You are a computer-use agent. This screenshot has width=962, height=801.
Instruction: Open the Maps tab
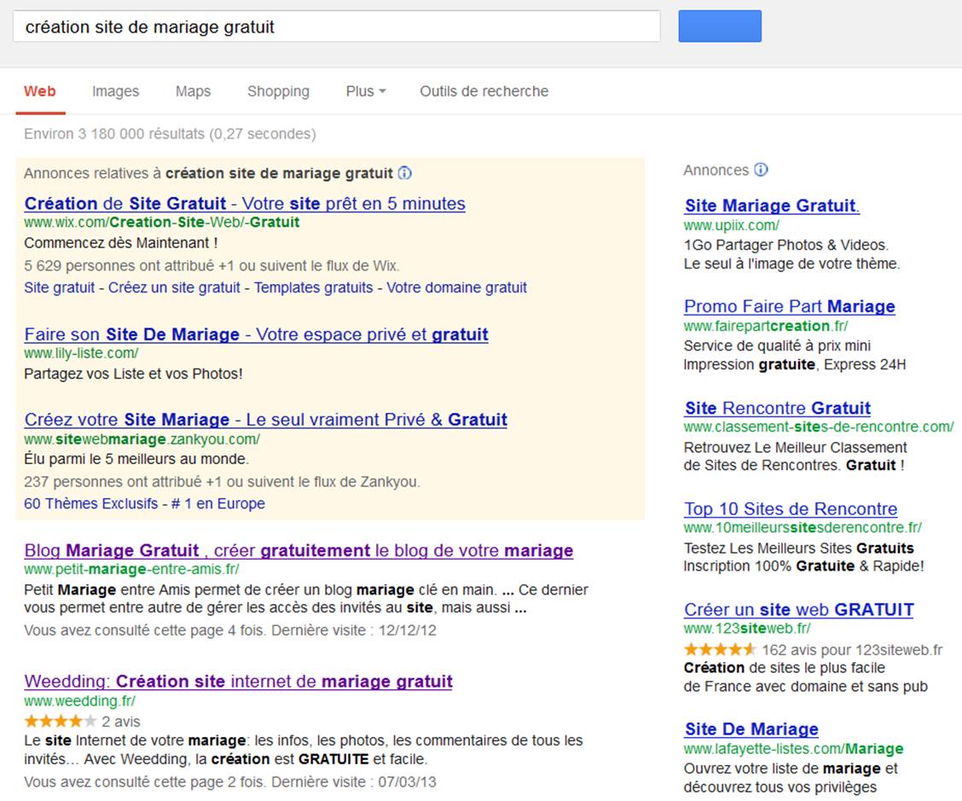point(193,91)
